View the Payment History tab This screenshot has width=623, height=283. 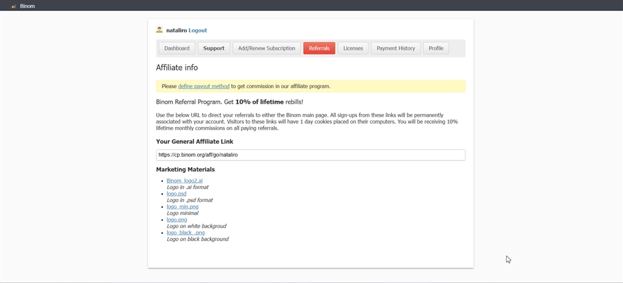[x=396, y=49]
